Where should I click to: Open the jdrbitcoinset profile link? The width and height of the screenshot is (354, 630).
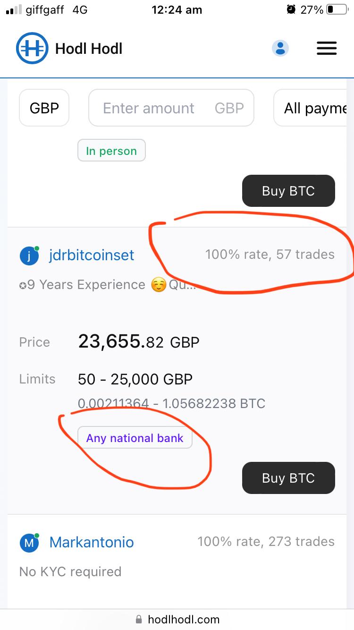[92, 255]
